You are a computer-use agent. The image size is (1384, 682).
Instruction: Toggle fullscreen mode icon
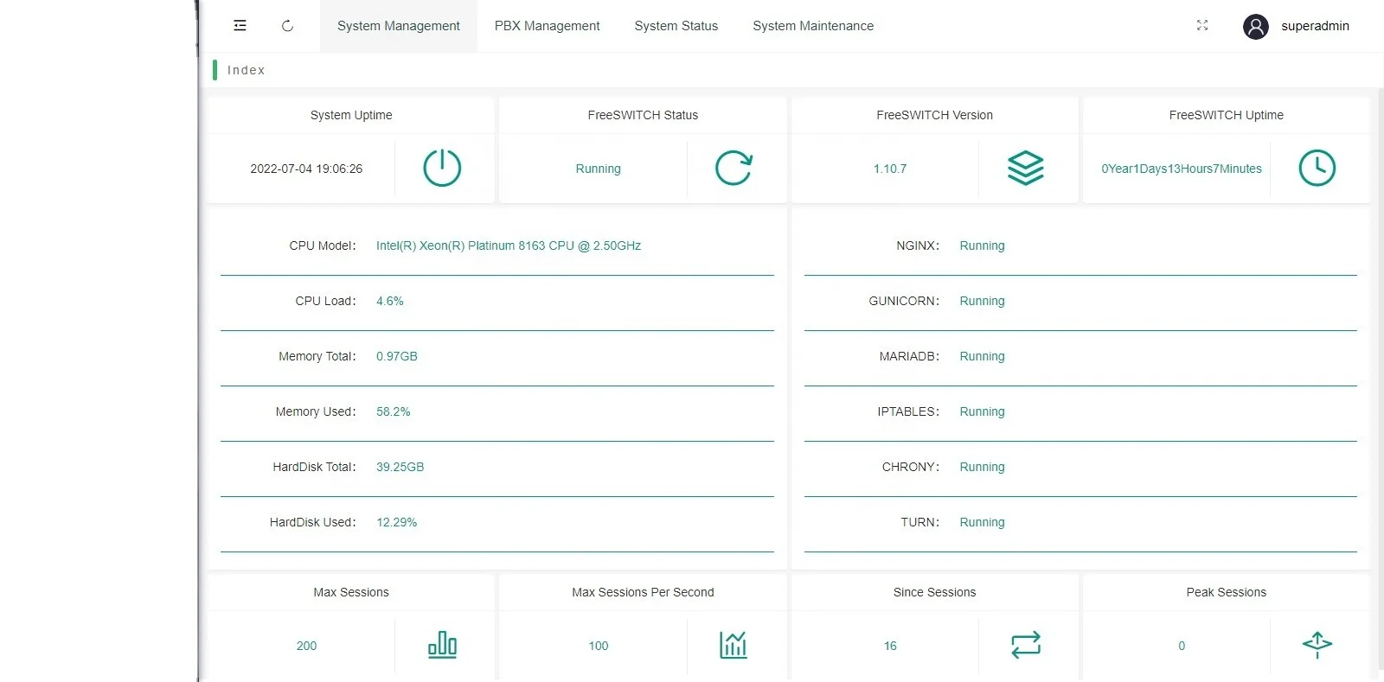pyautogui.click(x=1202, y=26)
